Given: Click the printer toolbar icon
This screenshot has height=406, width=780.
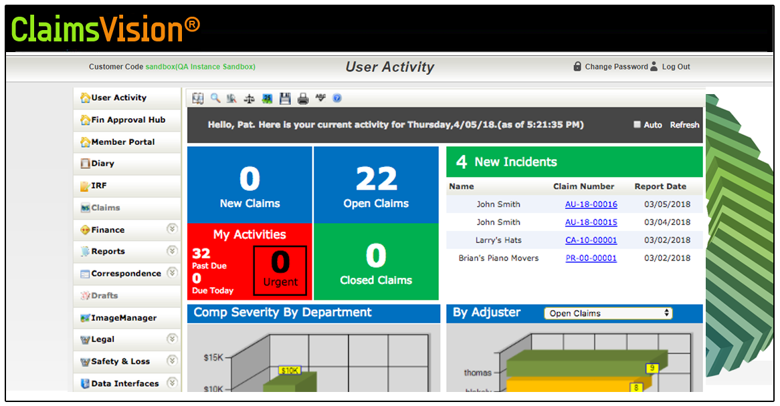Looking at the screenshot, I should coord(303,99).
